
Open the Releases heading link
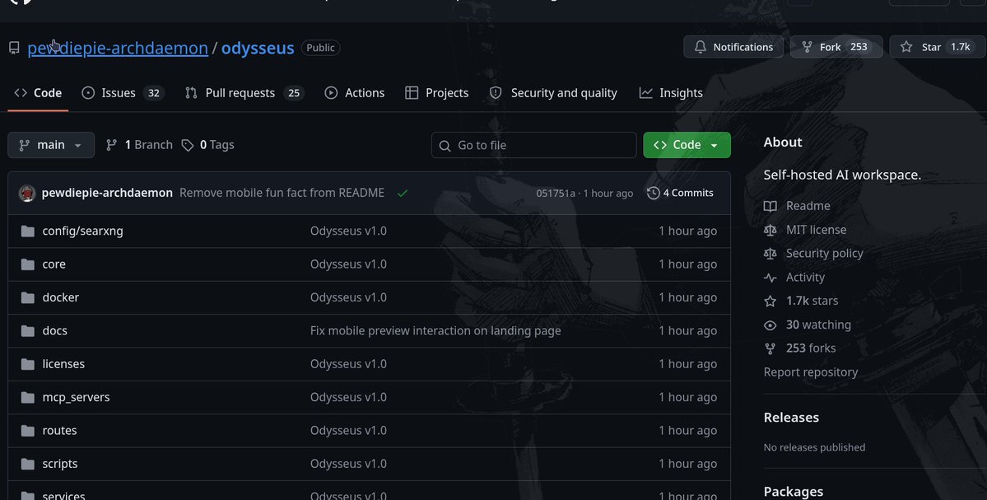791,418
